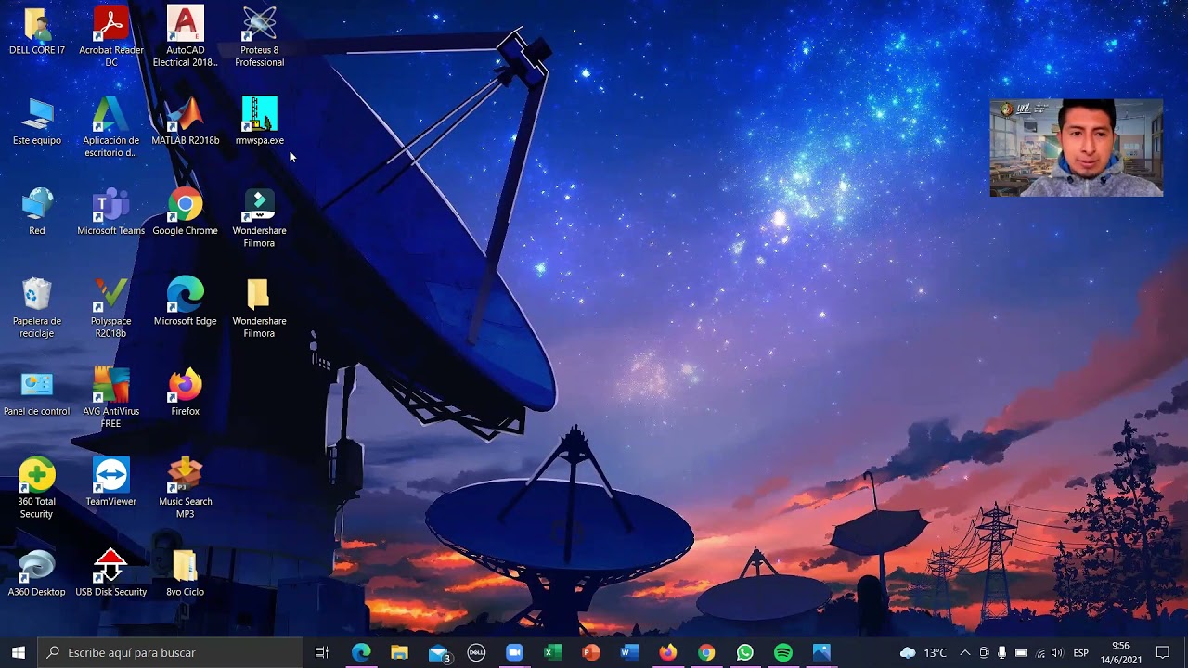Launch Wondershare Filmora application shortcut
The image size is (1188, 668).
click(259, 218)
